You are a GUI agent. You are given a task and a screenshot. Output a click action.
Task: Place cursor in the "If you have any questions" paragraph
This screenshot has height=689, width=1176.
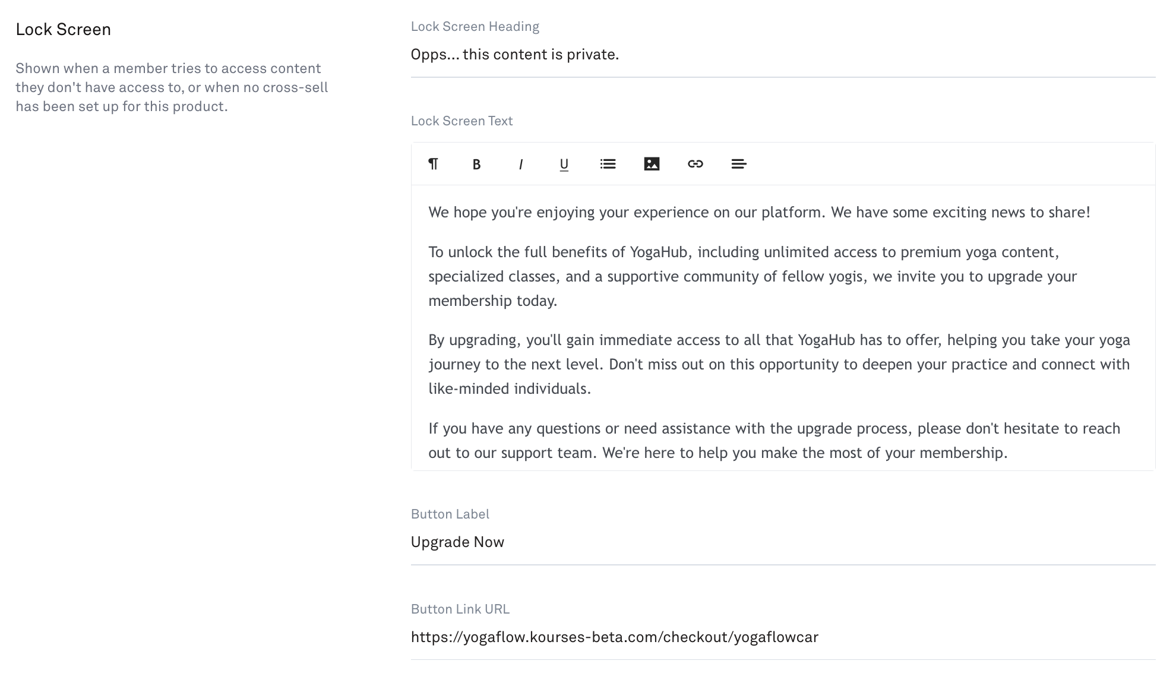774,441
